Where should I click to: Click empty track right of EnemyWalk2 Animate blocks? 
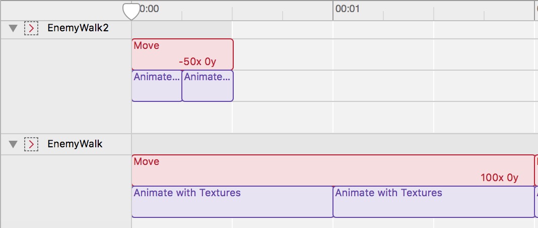(x=383, y=86)
